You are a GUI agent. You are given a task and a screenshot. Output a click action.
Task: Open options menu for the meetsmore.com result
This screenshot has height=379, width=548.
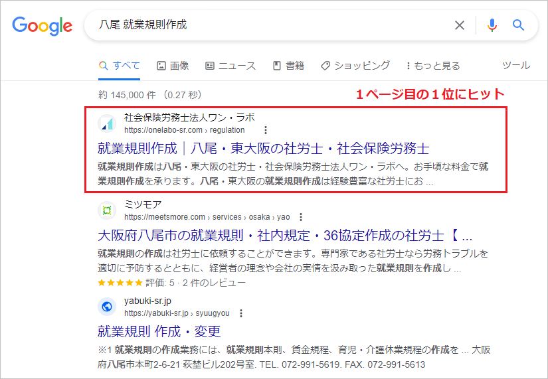click(x=301, y=217)
